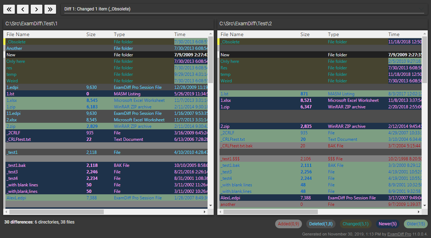Select lowercase 'another' file in right pane
Screen dimensions: 431x238
point(320,204)
